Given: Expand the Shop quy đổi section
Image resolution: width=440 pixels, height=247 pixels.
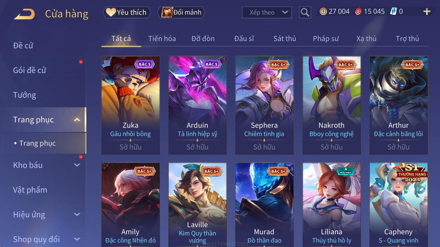Looking at the screenshot, I should [x=77, y=239].
